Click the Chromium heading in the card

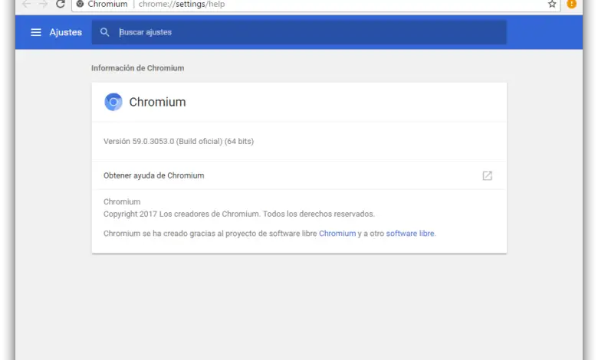157,102
